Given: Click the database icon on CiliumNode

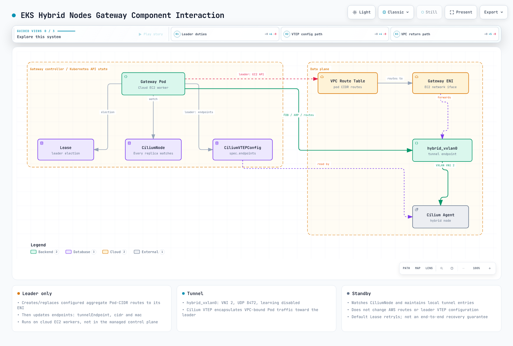Looking at the screenshot, I should click(129, 143).
